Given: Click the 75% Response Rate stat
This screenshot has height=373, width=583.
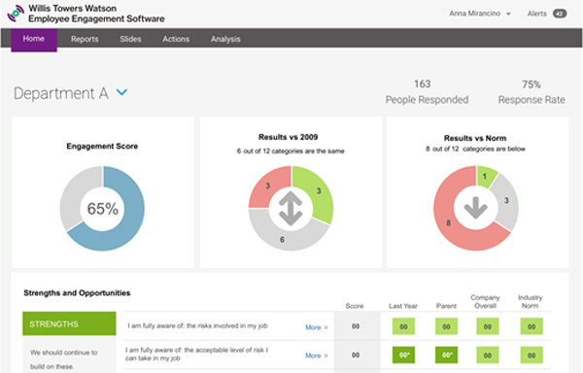Looking at the screenshot, I should tap(532, 91).
